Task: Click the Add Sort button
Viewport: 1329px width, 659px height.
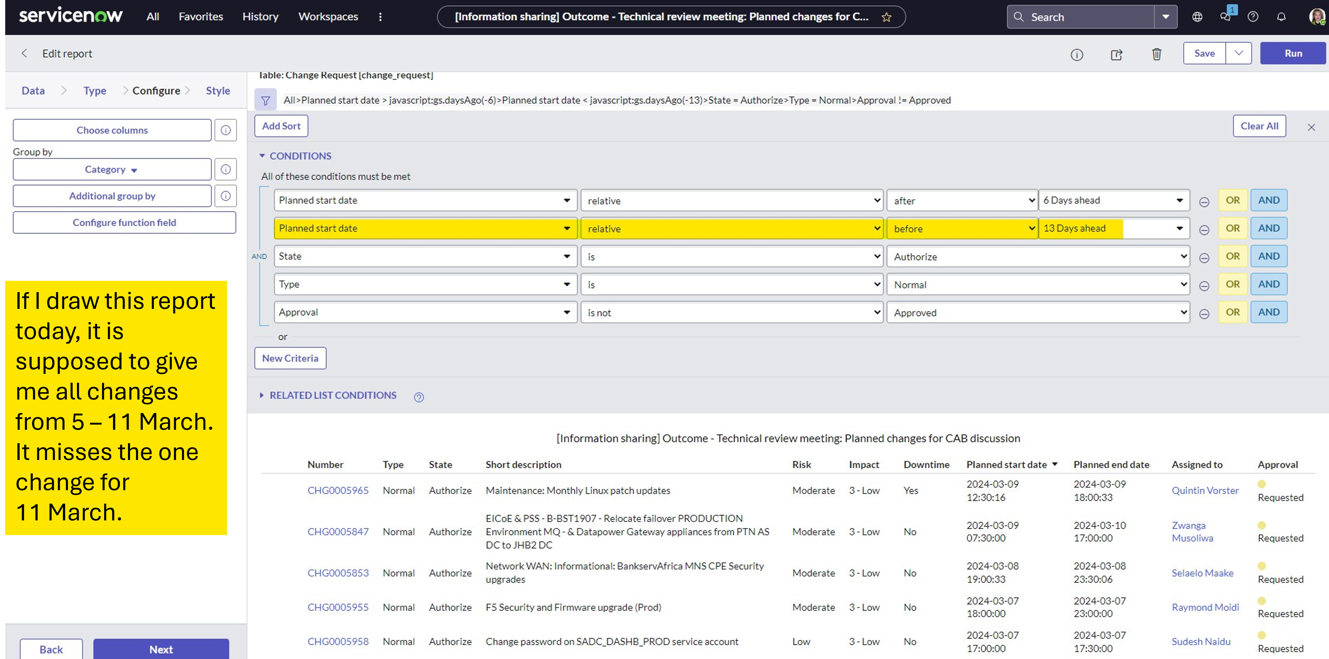Action: pyautogui.click(x=281, y=126)
